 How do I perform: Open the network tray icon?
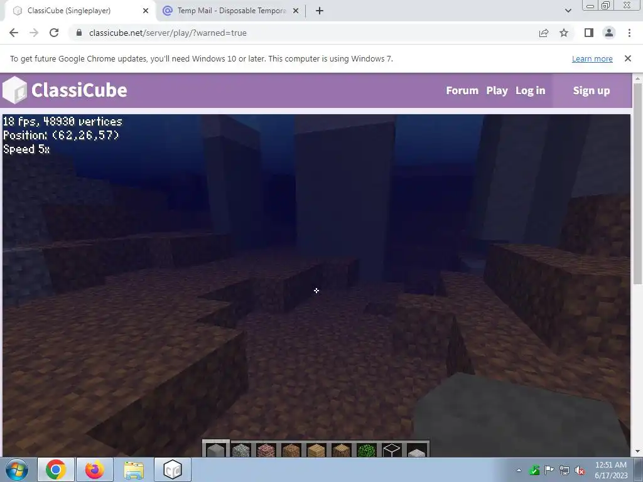point(565,470)
